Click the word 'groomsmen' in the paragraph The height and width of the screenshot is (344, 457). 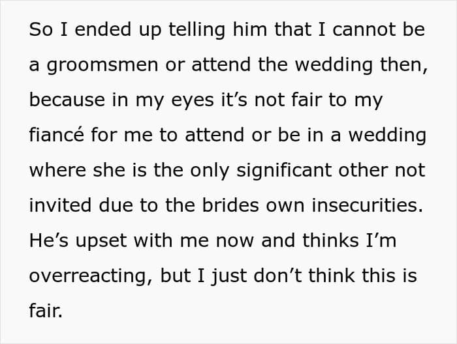point(102,65)
